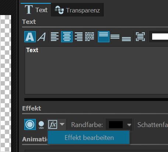Click the fit text to frame icon

pos(140,37)
